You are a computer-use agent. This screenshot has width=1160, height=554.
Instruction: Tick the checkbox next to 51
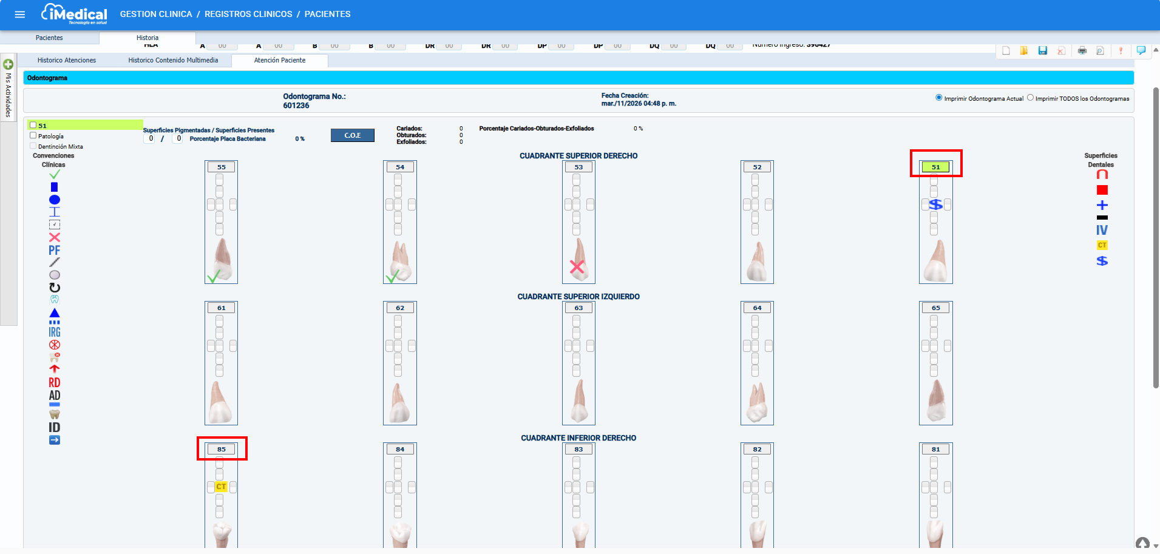(x=33, y=126)
